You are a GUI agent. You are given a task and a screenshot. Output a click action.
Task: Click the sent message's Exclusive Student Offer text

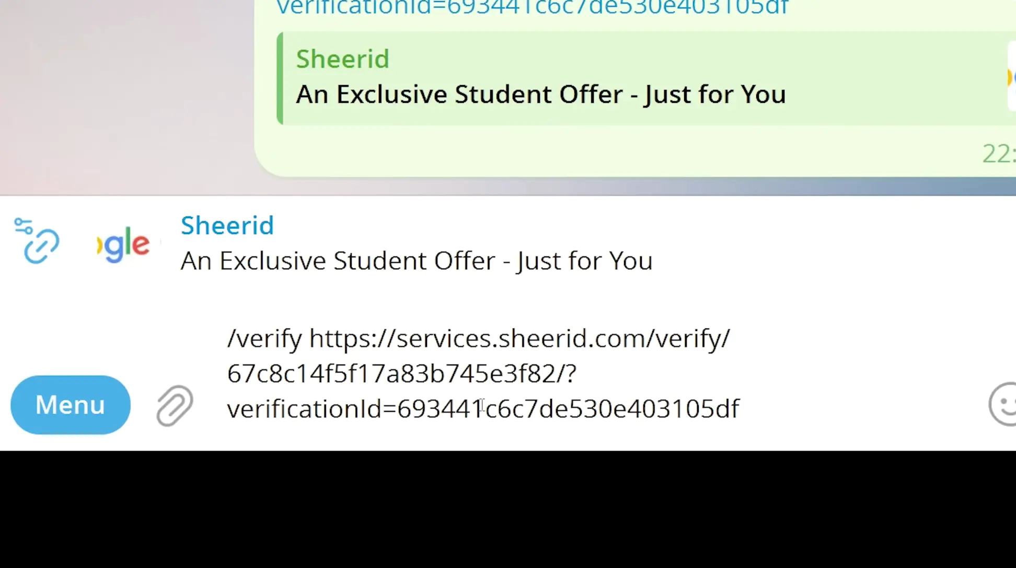540,94
